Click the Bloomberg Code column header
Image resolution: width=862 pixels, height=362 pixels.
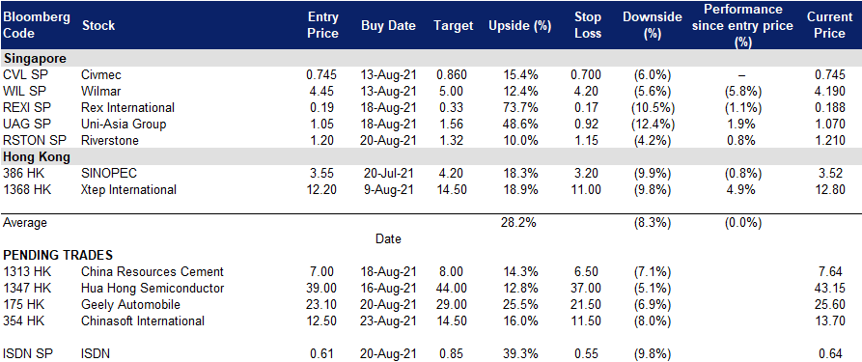pyautogui.click(x=37, y=25)
